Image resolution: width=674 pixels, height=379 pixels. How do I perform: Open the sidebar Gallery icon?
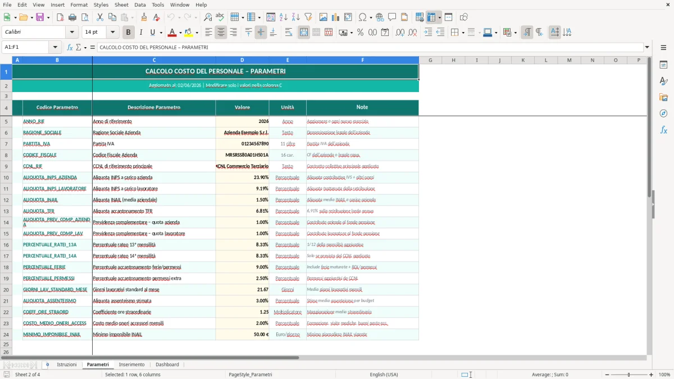click(x=663, y=97)
